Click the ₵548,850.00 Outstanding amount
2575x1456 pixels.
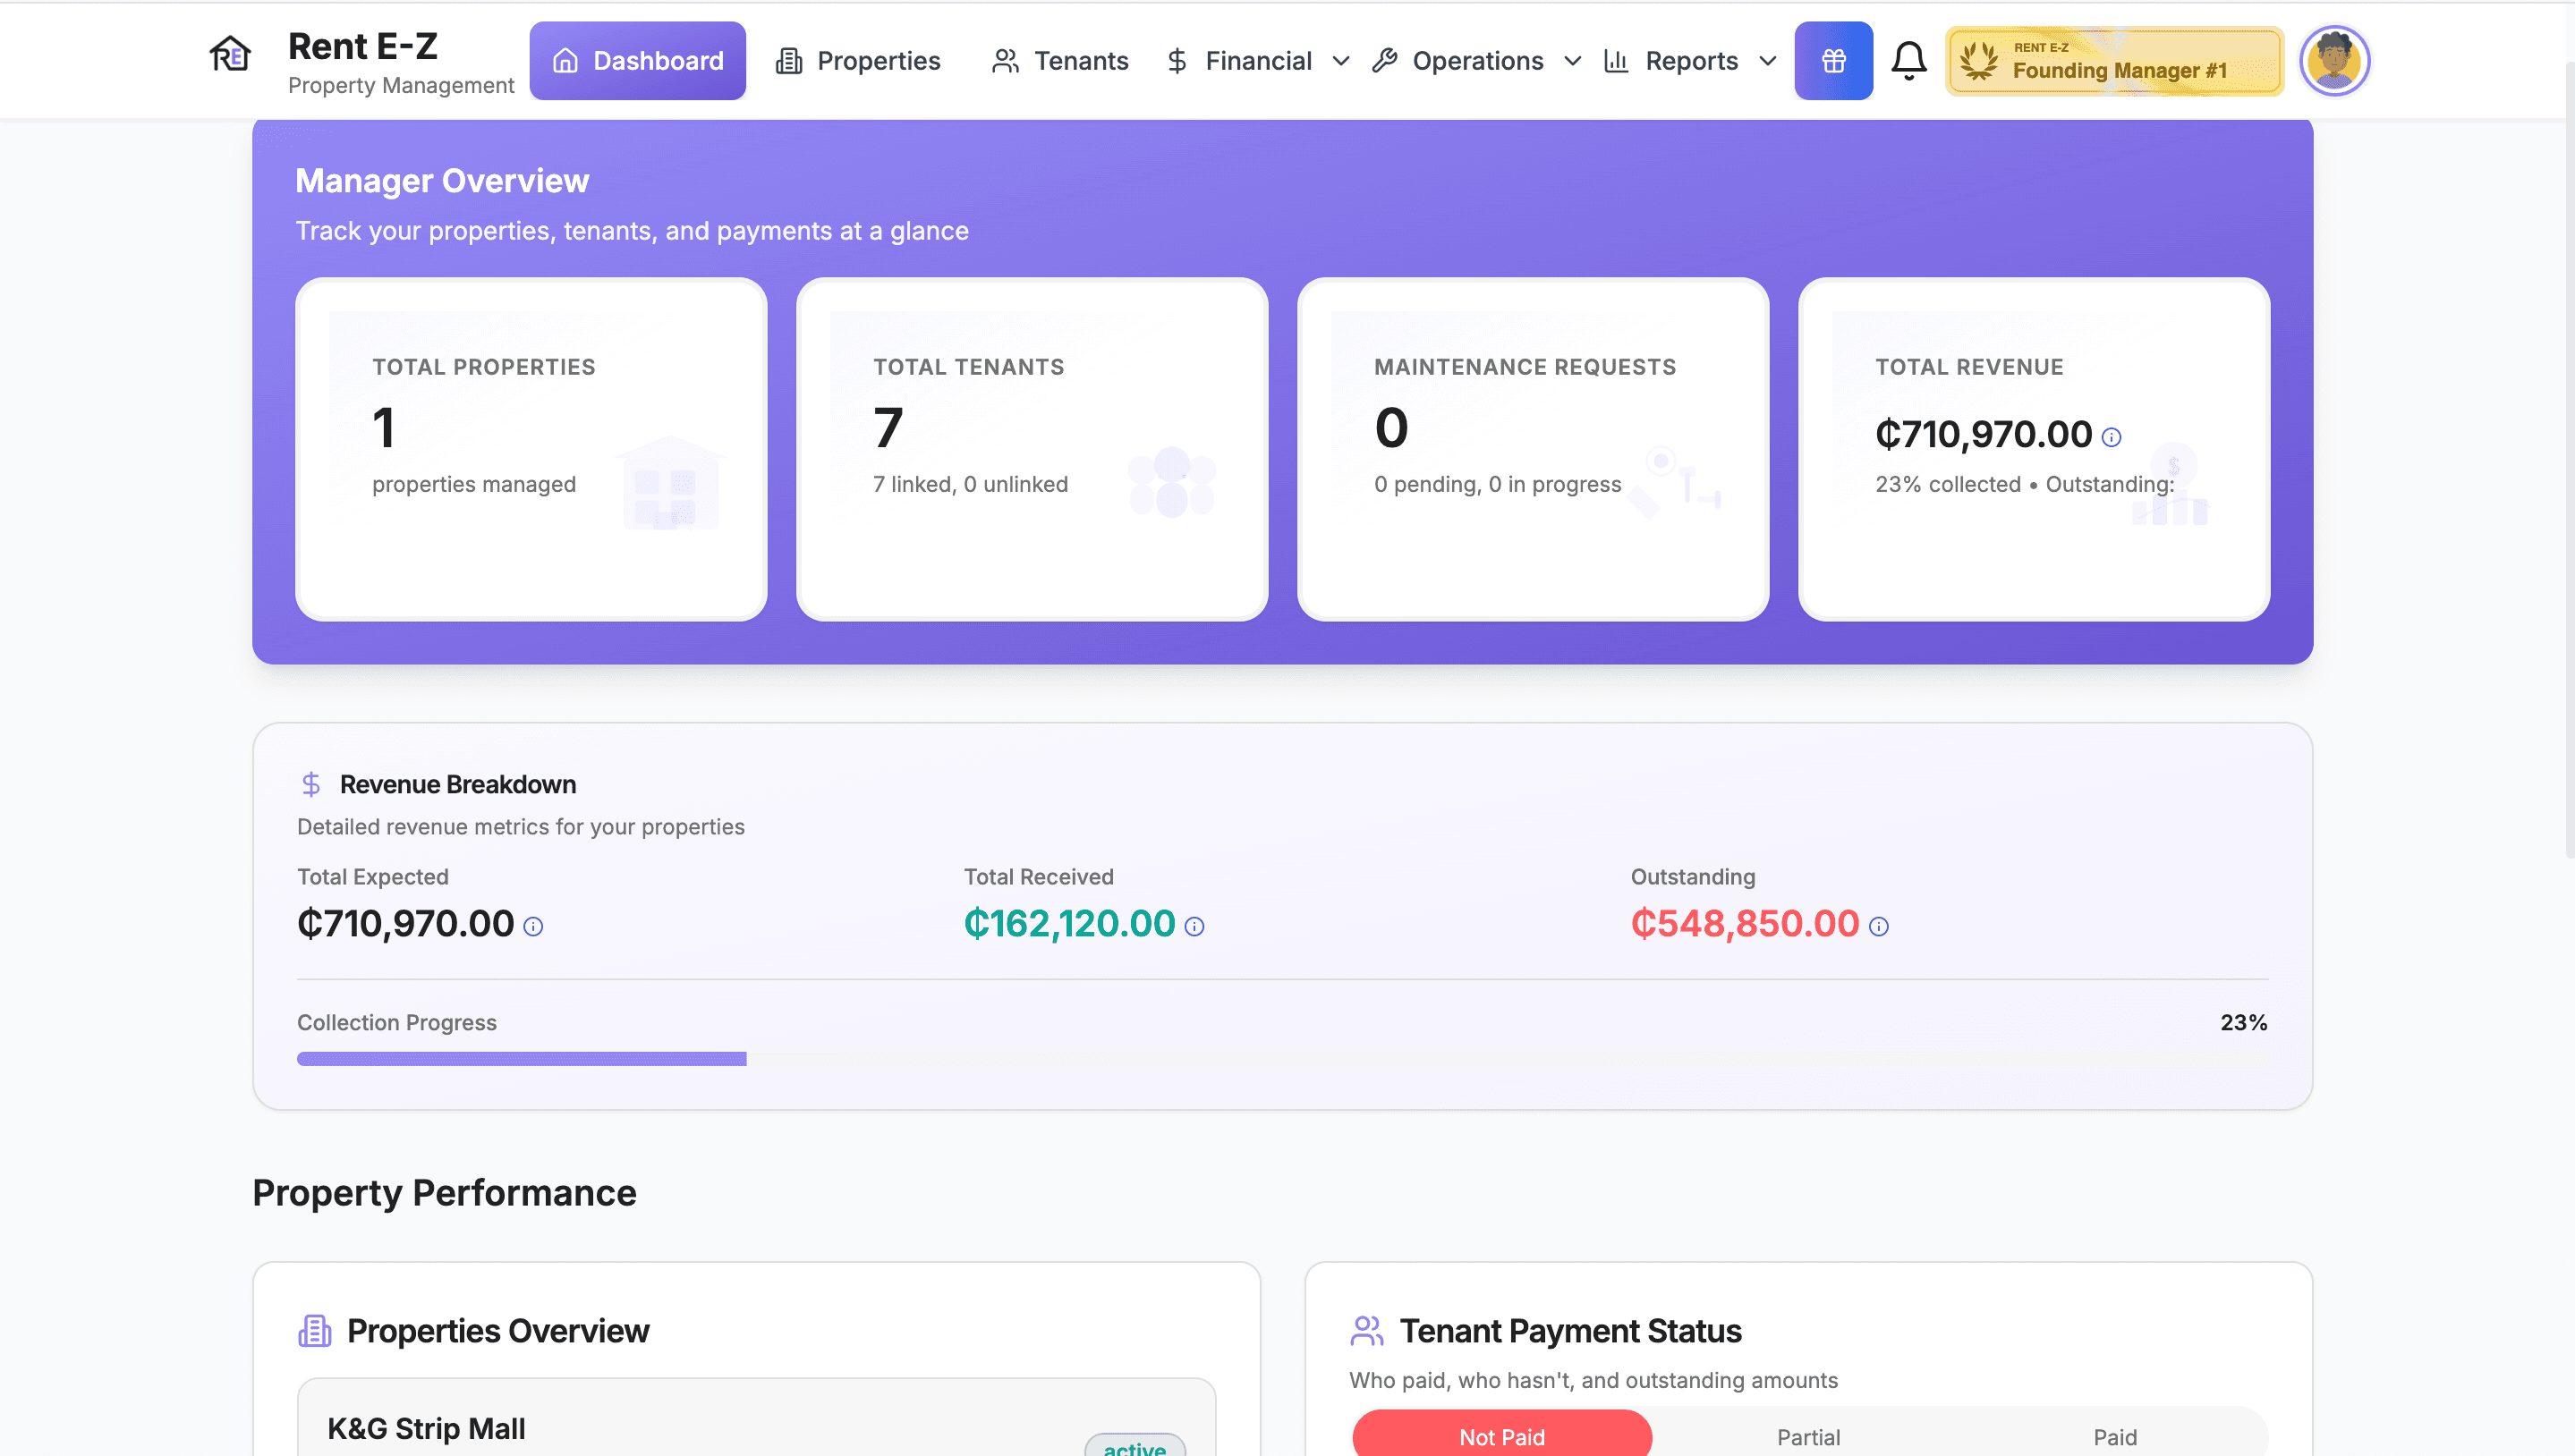1745,924
